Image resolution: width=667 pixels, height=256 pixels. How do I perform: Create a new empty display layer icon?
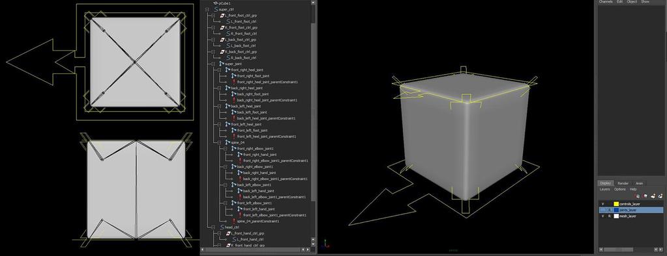653,196
